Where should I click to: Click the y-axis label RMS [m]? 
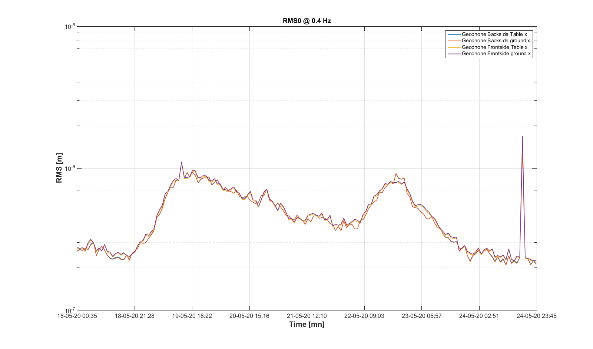[x=59, y=168]
